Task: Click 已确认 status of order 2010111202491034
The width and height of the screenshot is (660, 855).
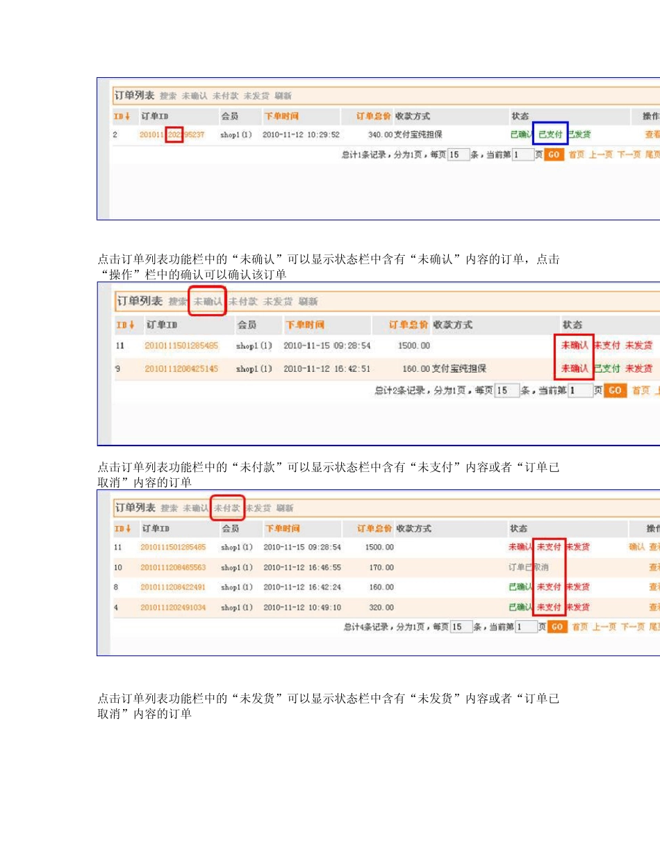Action: [521, 608]
